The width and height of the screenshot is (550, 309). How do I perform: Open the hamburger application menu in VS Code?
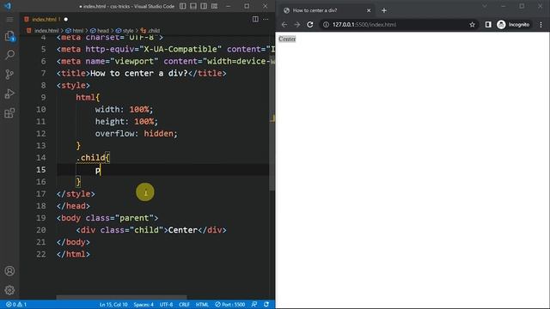(9, 19)
